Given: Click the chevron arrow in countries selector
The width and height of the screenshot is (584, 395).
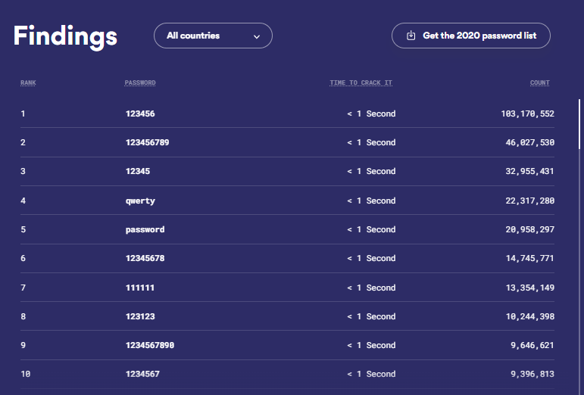Looking at the screenshot, I should pos(257,36).
